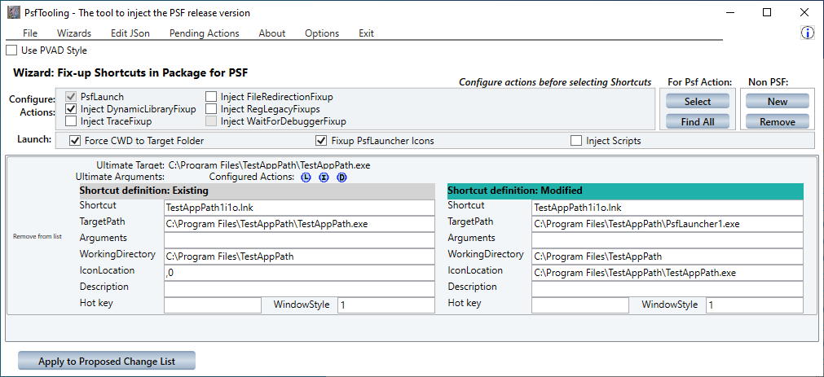The image size is (824, 377).
Task: Click the Existing Arguments text field
Action: tap(299, 240)
